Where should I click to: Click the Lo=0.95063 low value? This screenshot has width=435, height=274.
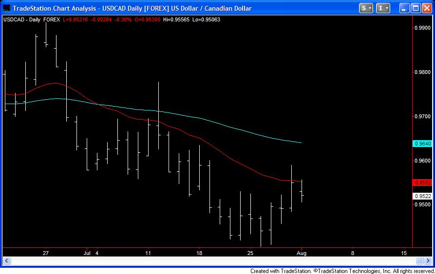click(206, 19)
